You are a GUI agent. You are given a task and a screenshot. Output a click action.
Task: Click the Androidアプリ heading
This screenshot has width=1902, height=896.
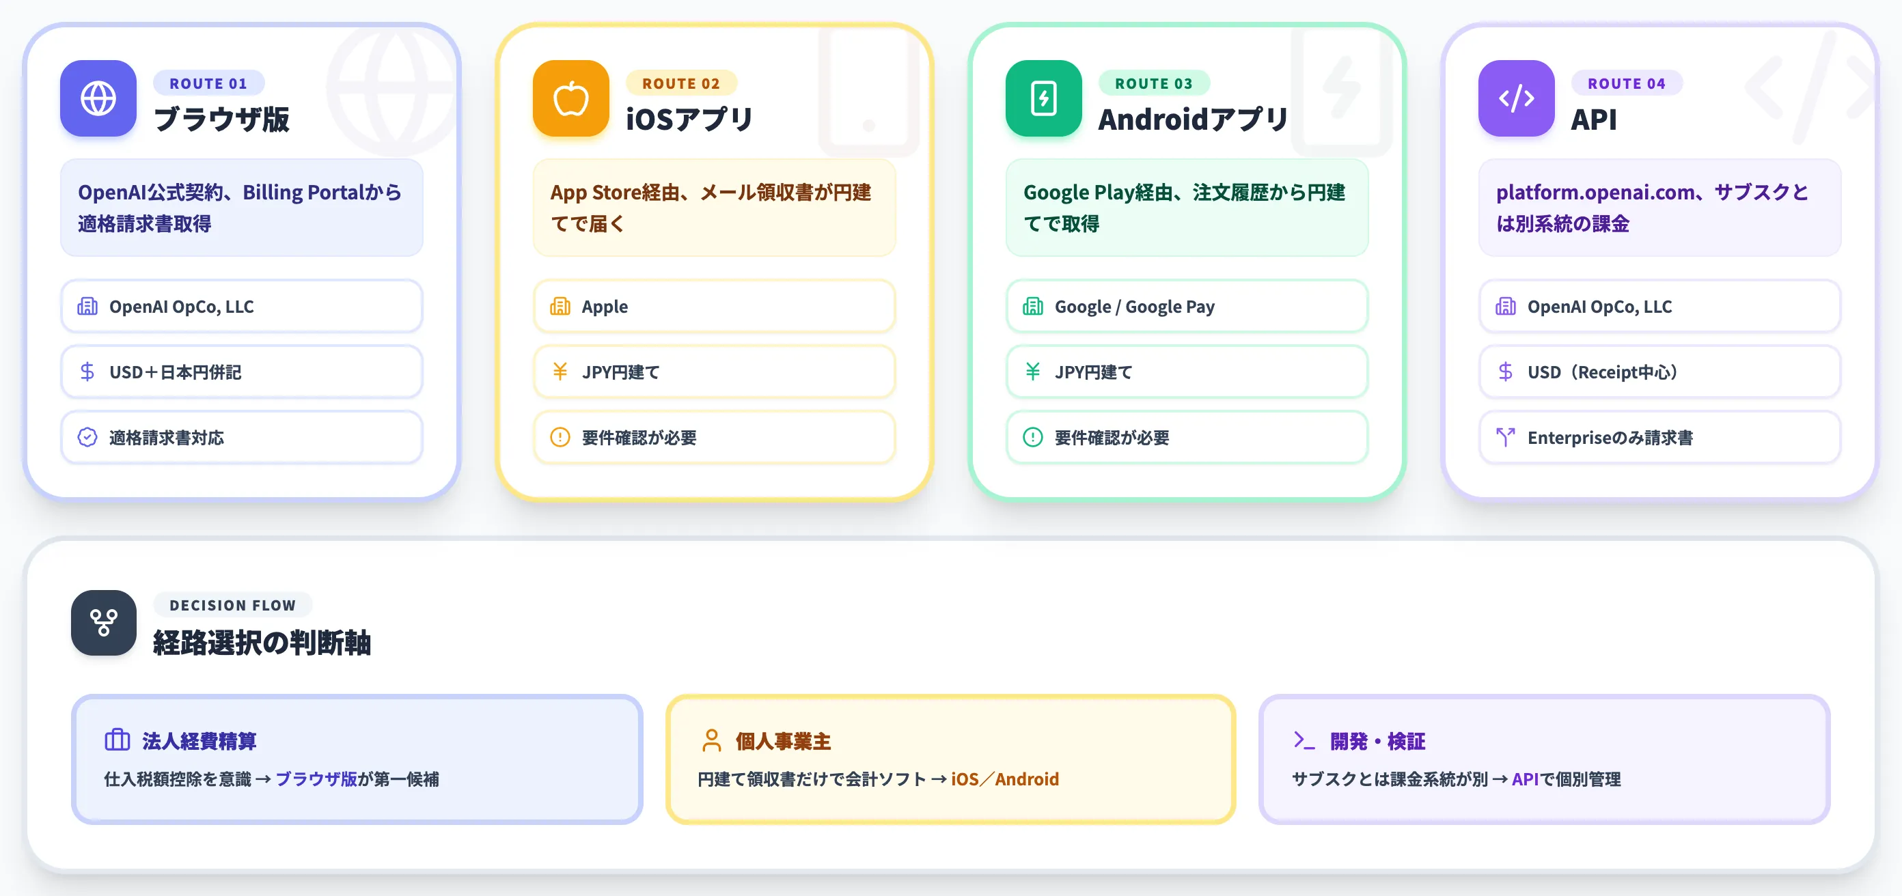point(1193,119)
